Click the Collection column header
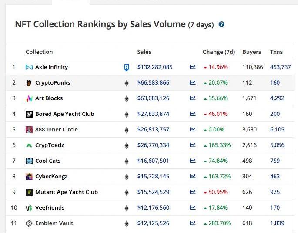298x233 pixels. coord(39,52)
